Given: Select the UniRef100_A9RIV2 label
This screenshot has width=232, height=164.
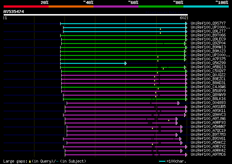Looking at the screenshot, I should click(208, 147).
